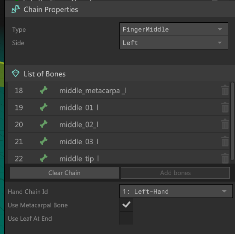Click the Chain Properties header icon
Viewport: 235px width, 234px height.
click(15, 9)
